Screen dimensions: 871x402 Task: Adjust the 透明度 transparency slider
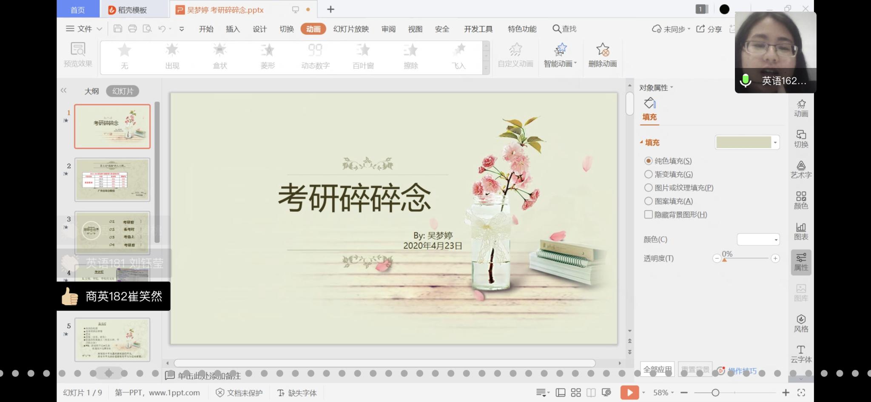pyautogui.click(x=724, y=259)
